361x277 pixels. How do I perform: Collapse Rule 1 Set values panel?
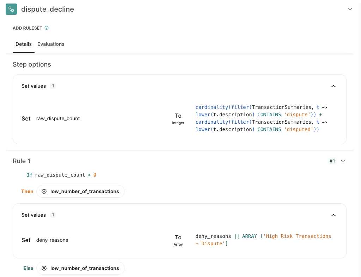click(334, 215)
